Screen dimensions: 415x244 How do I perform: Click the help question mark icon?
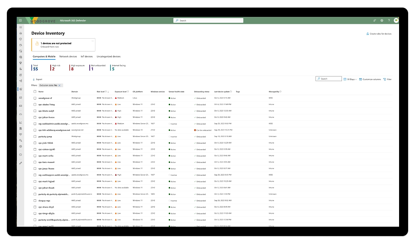pos(389,21)
